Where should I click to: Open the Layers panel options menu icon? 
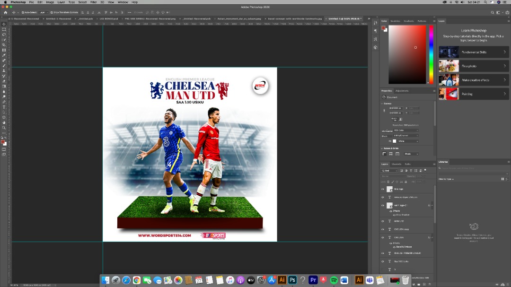point(434,164)
